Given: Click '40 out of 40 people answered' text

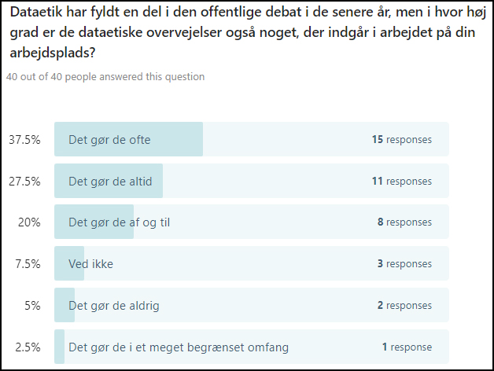Looking at the screenshot, I should pyautogui.click(x=105, y=76).
